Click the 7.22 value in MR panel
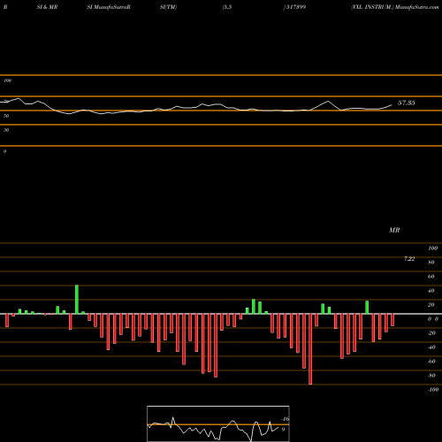Image resolution: width=442 pixels, height=442 pixels. point(409,259)
